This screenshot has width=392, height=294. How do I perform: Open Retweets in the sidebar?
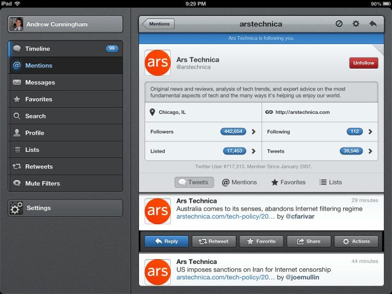[x=66, y=167]
